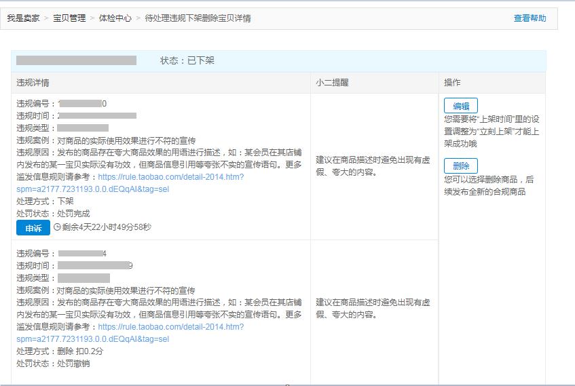Click the 剩余4天22小时 countdown text
The height and width of the screenshot is (386, 575).
[x=107, y=227]
